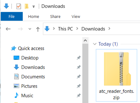Expand chevron after Downloads in address bar
The height and width of the screenshot is (103, 140).
click(109, 29)
